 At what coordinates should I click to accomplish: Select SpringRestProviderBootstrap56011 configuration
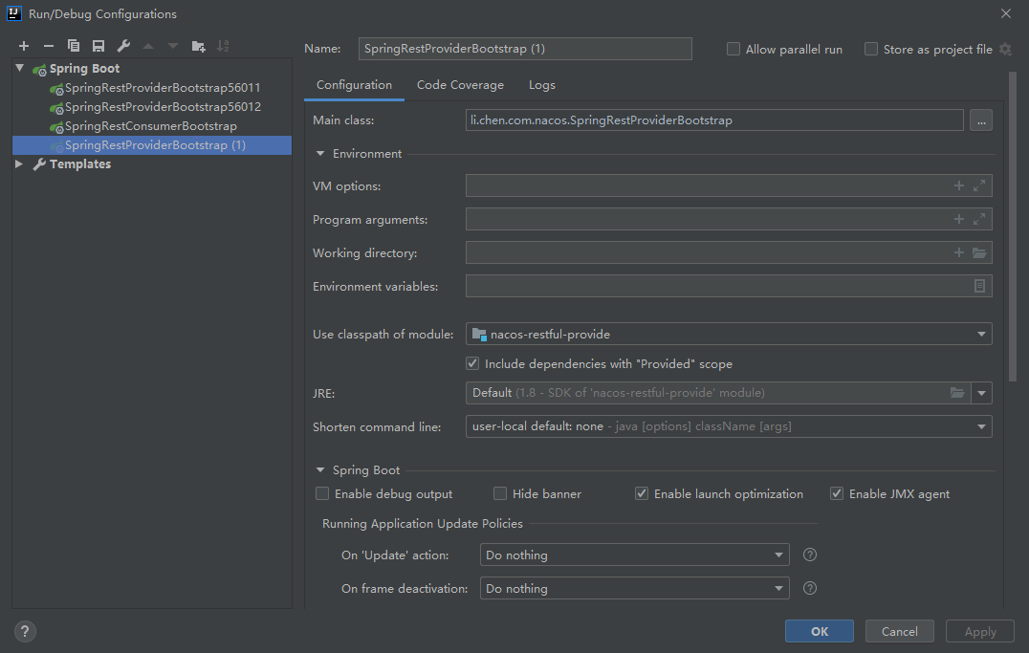(x=152, y=88)
